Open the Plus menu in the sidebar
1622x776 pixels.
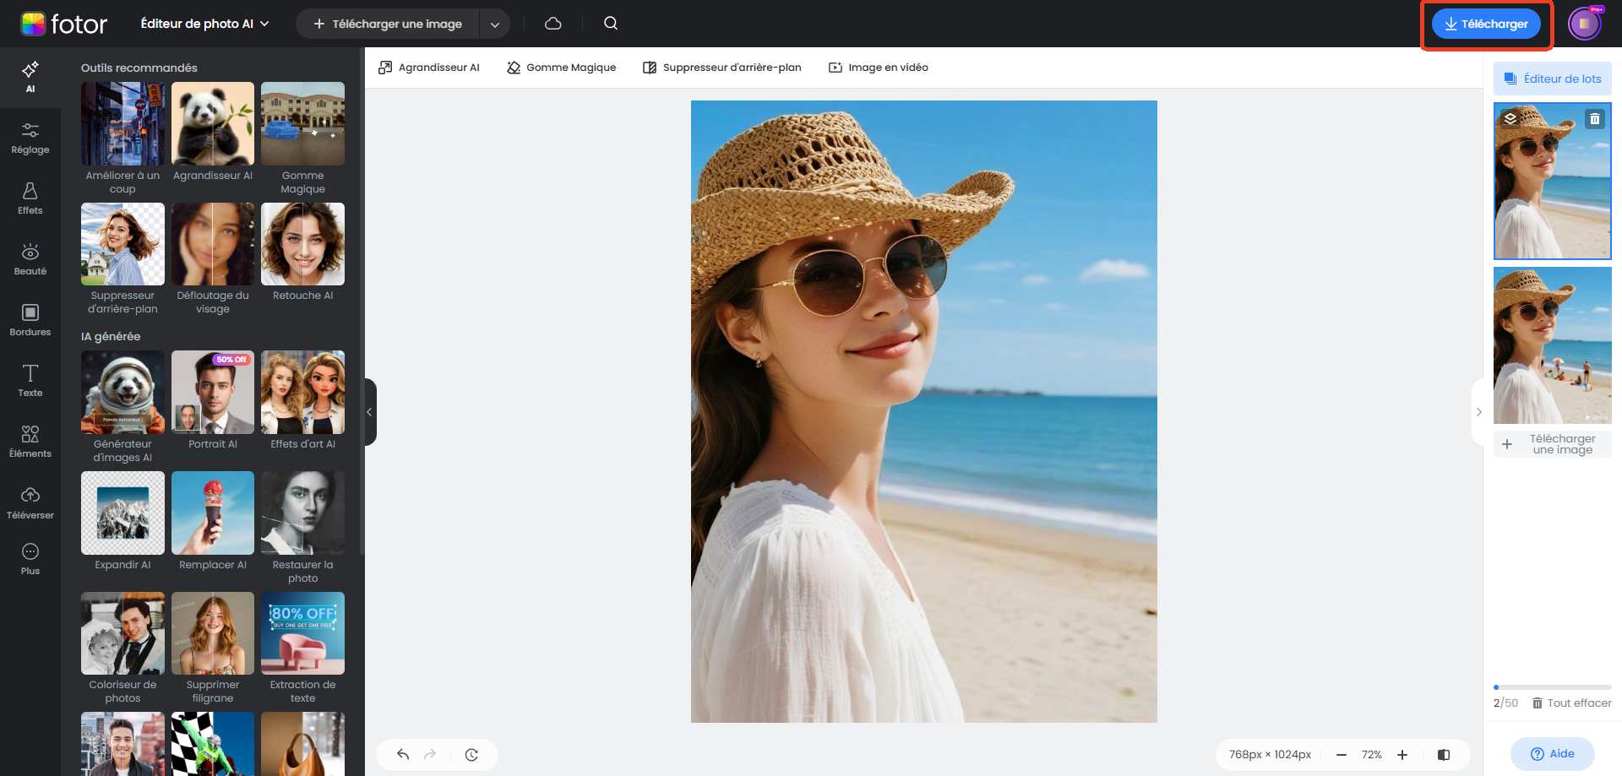tap(30, 557)
